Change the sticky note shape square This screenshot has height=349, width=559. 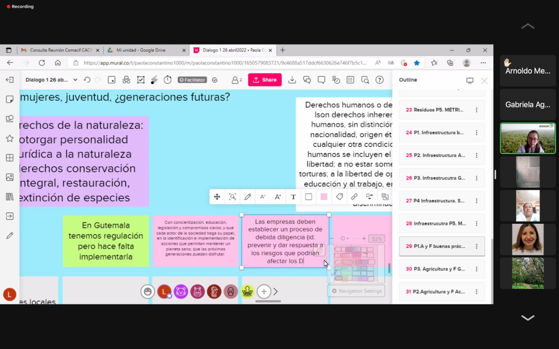tap(308, 197)
